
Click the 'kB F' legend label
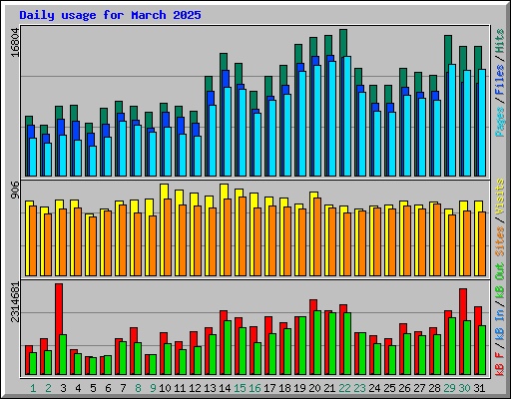coord(500,364)
